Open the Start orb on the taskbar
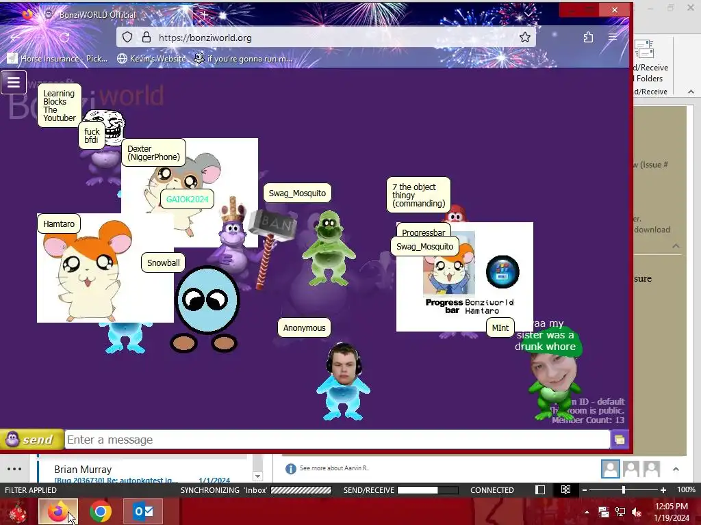This screenshot has height=525, width=701. [x=18, y=512]
